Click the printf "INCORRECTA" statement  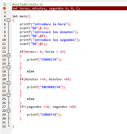point(46,87)
